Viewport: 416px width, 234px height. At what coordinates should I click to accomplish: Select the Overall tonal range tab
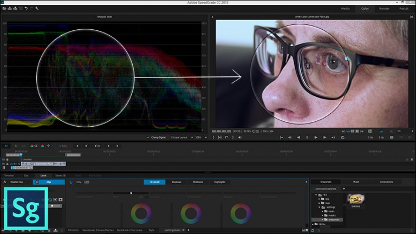155,182
